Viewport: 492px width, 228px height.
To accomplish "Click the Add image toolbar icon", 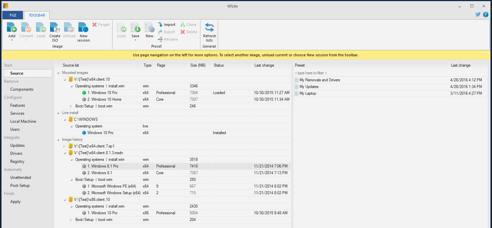I will click(12, 27).
